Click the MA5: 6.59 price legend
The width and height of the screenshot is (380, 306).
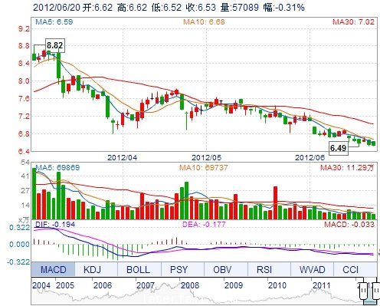tap(54, 21)
